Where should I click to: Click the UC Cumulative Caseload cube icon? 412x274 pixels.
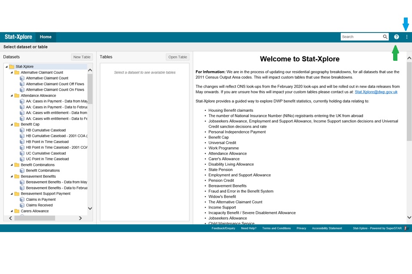[x=22, y=153]
